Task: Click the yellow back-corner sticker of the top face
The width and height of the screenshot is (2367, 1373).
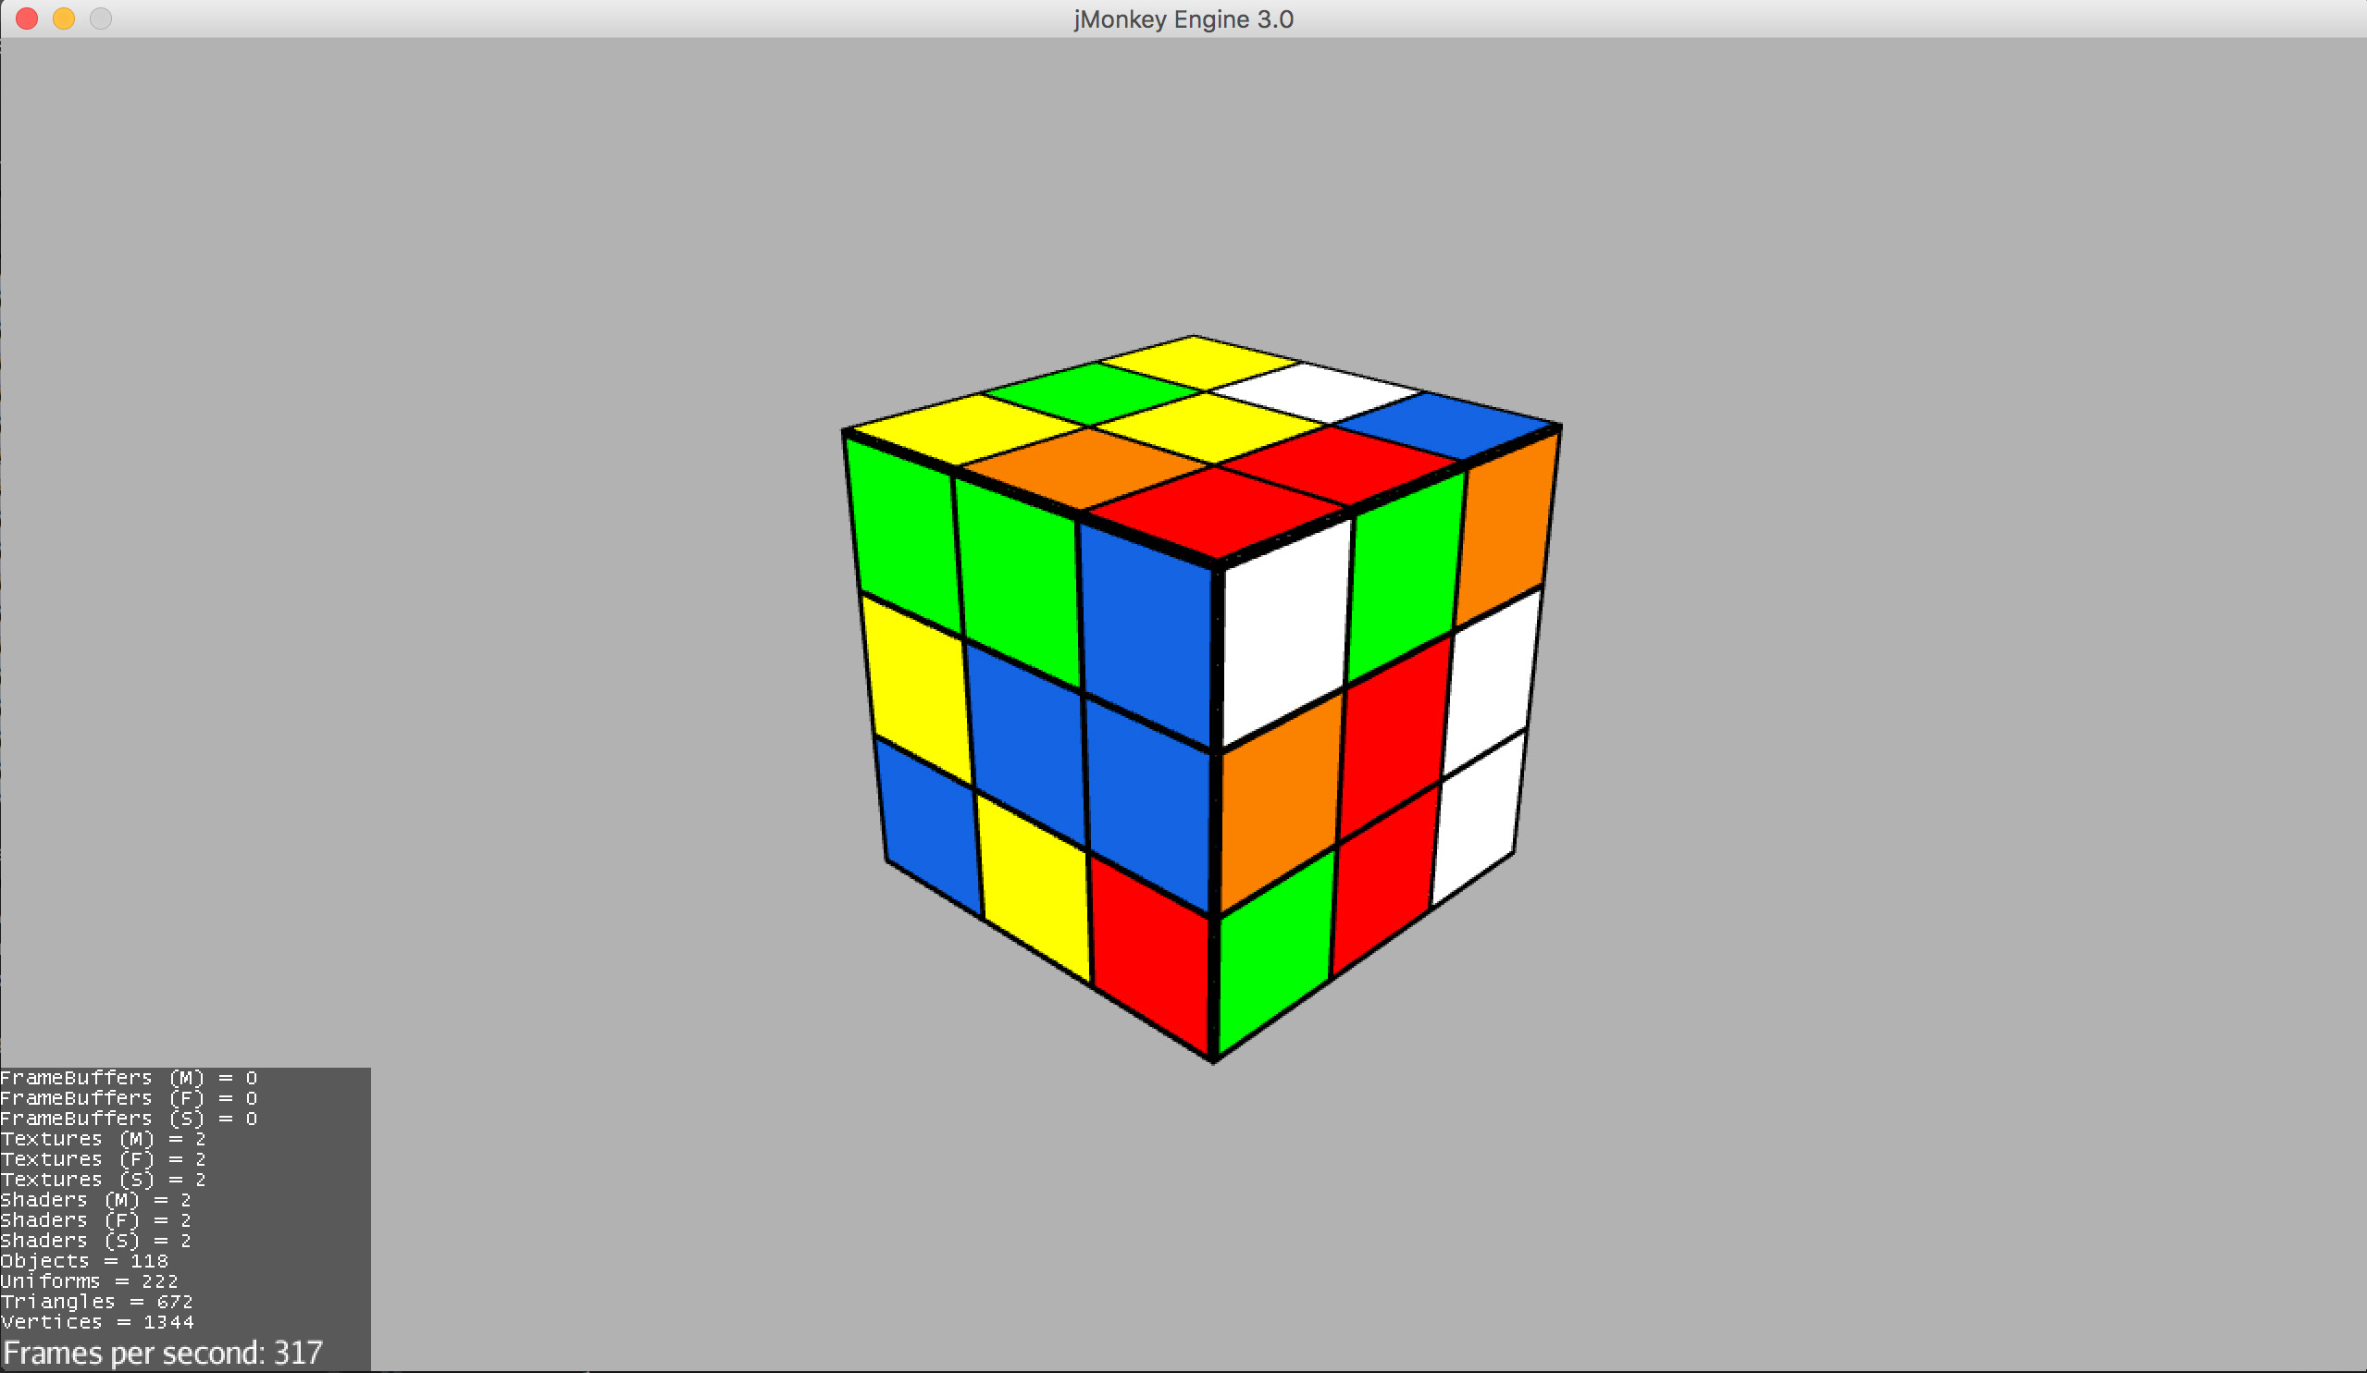Action: click(x=1199, y=362)
